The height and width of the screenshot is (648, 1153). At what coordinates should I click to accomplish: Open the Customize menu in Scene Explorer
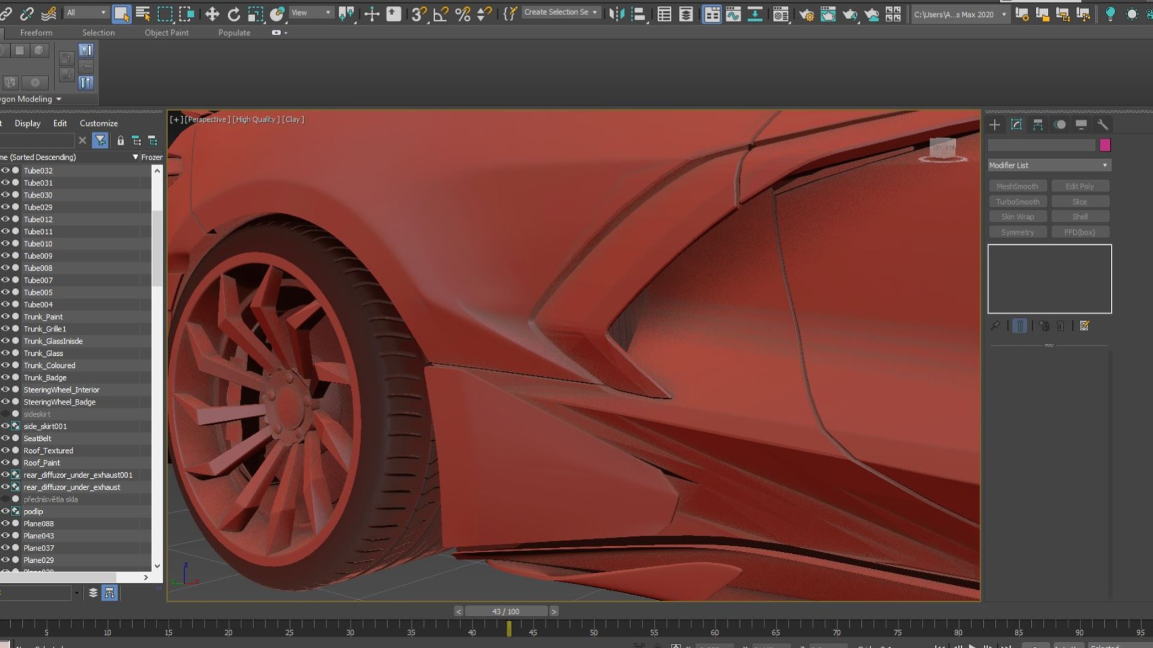(98, 123)
